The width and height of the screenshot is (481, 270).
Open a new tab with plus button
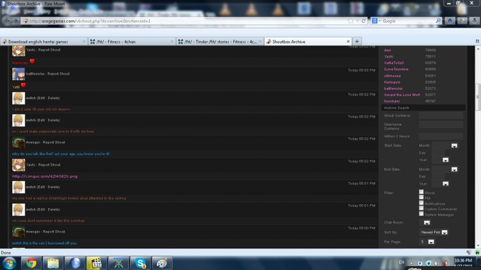[357, 41]
